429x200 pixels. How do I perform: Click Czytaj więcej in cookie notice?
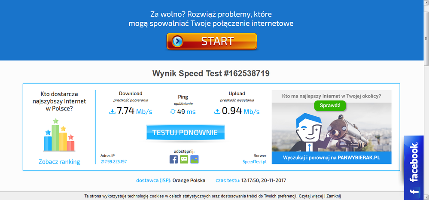tap(311, 196)
